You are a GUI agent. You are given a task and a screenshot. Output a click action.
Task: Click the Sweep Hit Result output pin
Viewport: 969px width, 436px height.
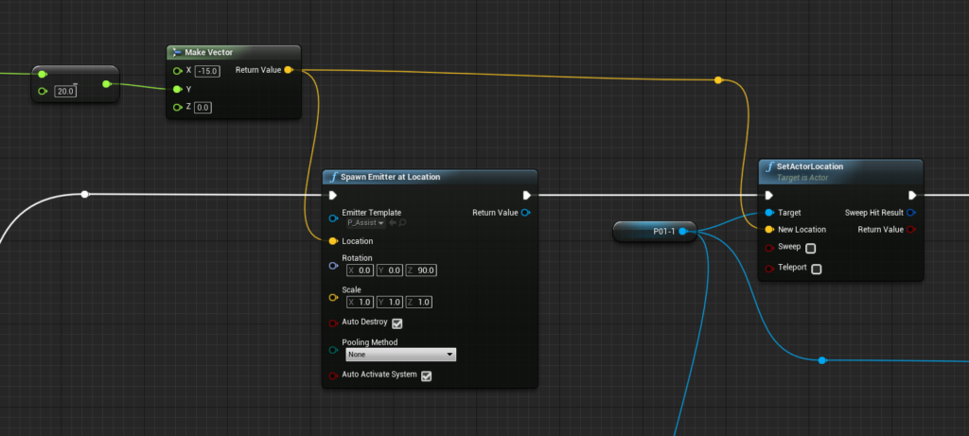coord(911,213)
